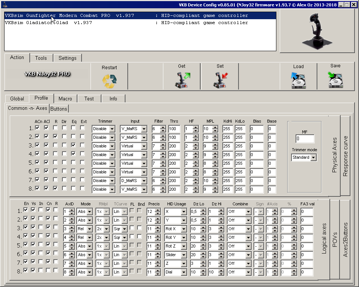This screenshot has width=359, height=287.
Task: Increase Filter value for physical axis 1
Action: point(163,127)
